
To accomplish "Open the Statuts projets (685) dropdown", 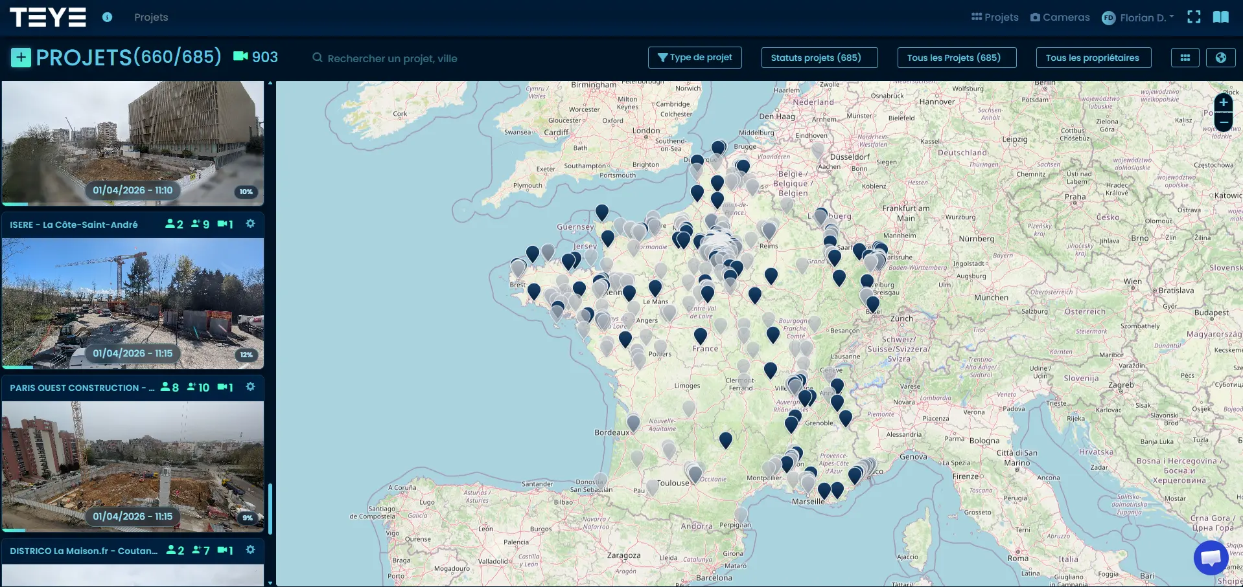I will [819, 58].
